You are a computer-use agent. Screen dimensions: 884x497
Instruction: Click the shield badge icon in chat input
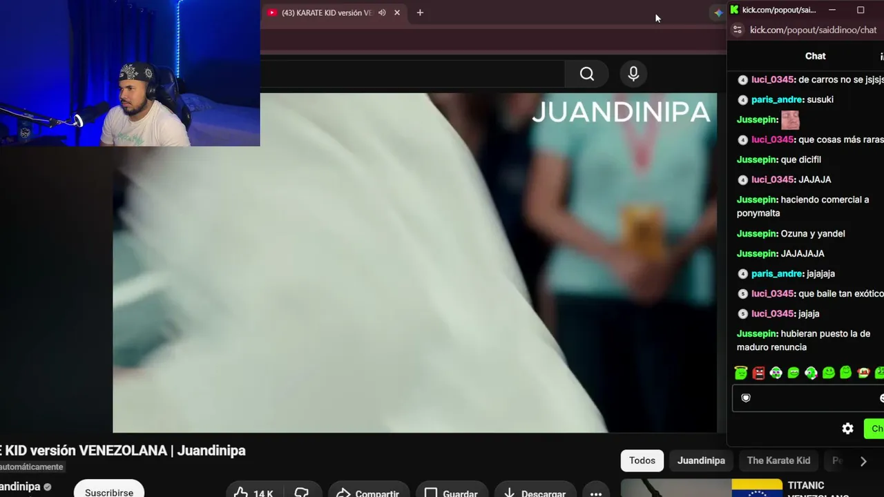[746, 398]
